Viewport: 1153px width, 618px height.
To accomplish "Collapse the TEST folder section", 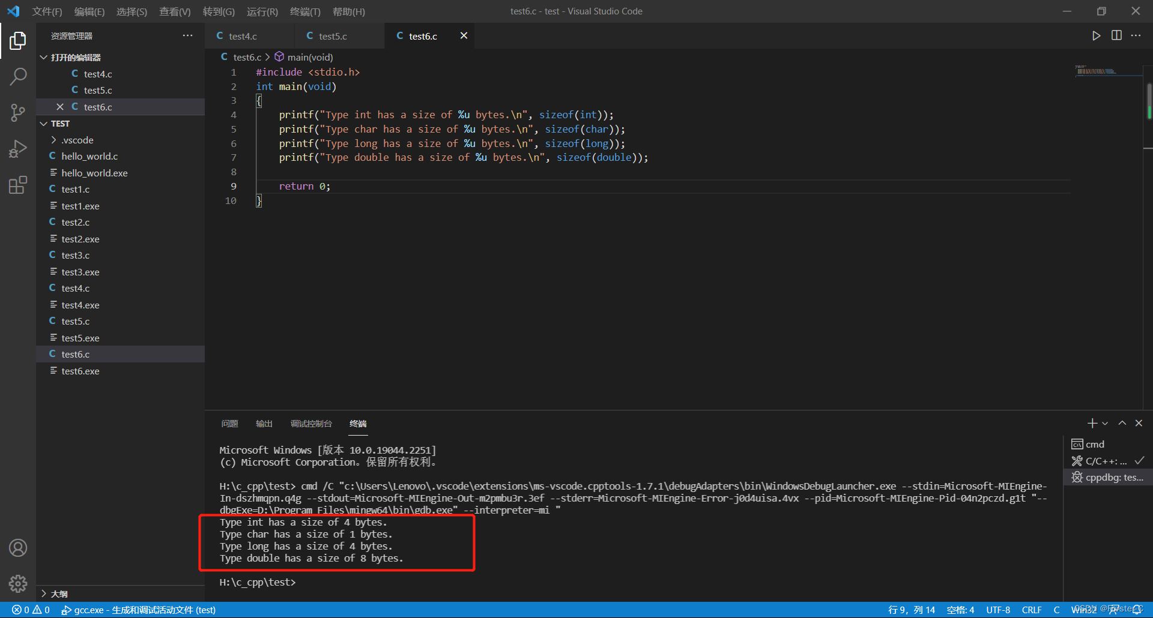I will coord(44,124).
